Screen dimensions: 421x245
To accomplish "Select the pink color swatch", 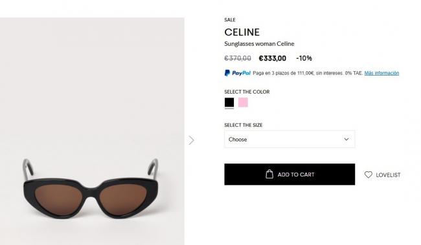I will (243, 102).
